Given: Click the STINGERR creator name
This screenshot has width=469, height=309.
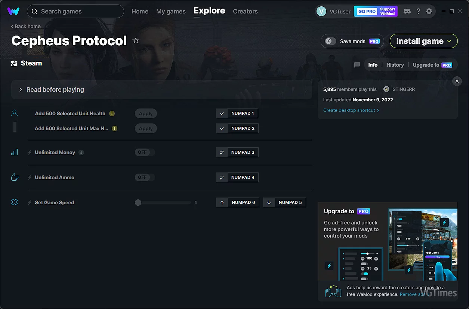Looking at the screenshot, I should coord(404,89).
